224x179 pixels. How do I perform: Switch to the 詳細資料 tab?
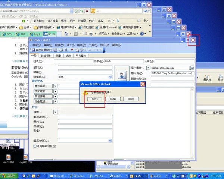(46, 56)
